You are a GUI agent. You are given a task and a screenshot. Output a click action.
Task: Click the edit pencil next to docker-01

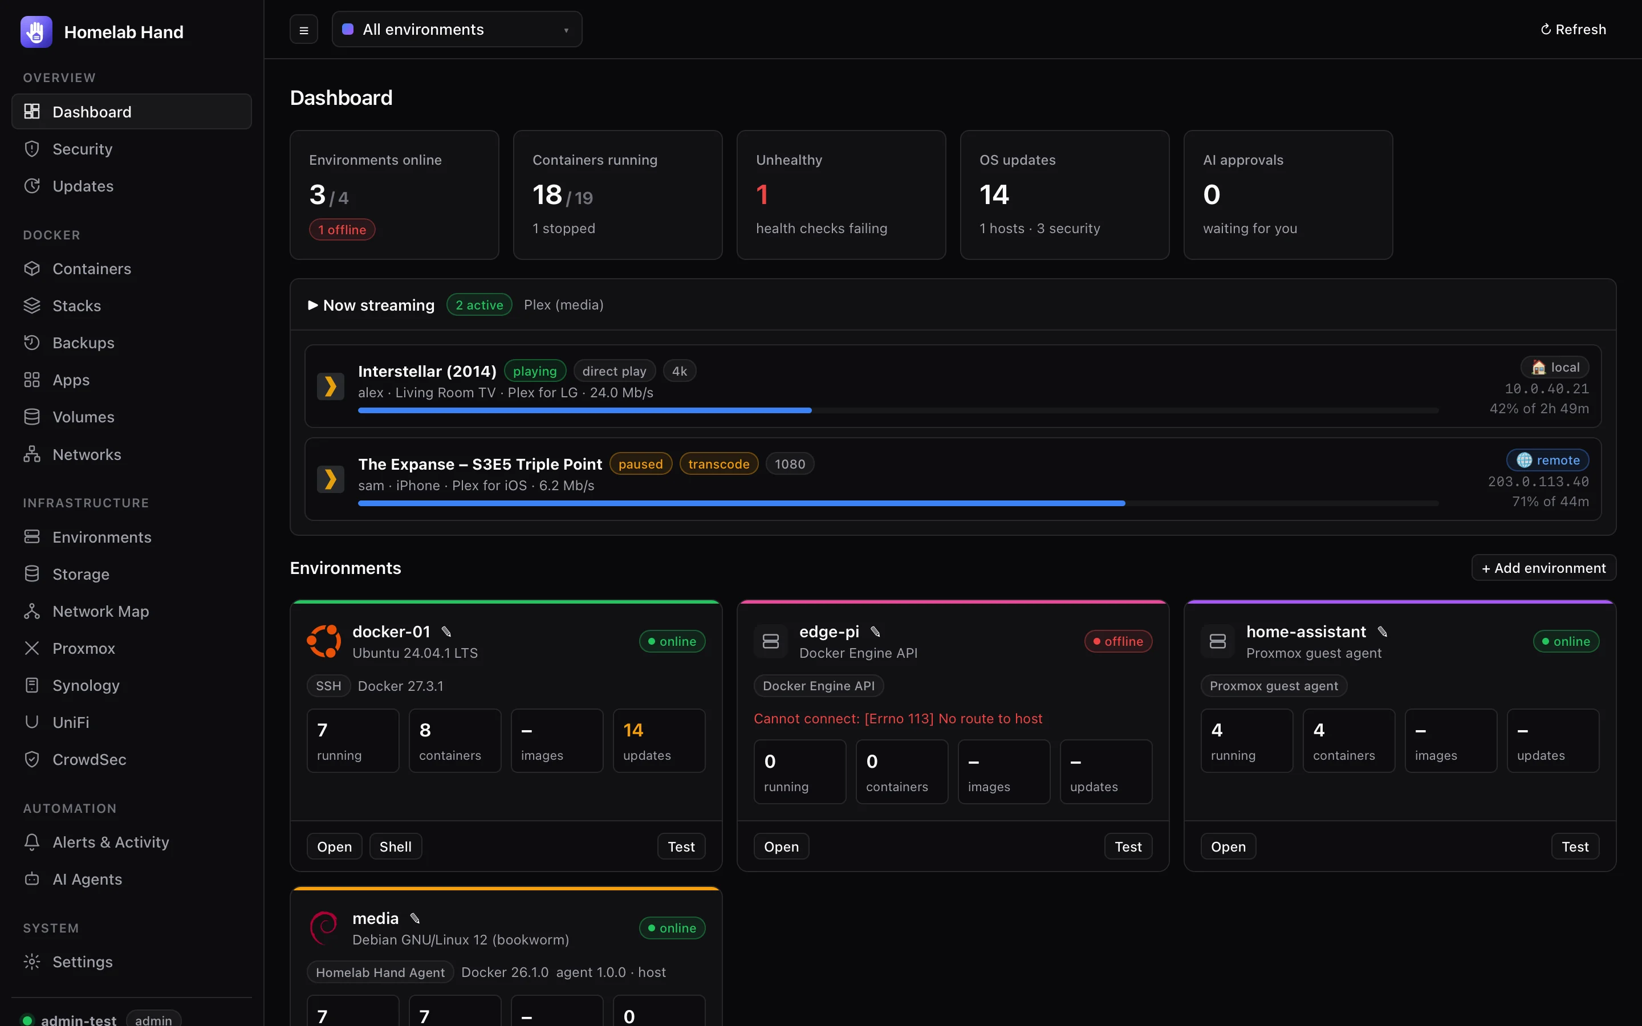click(x=446, y=632)
